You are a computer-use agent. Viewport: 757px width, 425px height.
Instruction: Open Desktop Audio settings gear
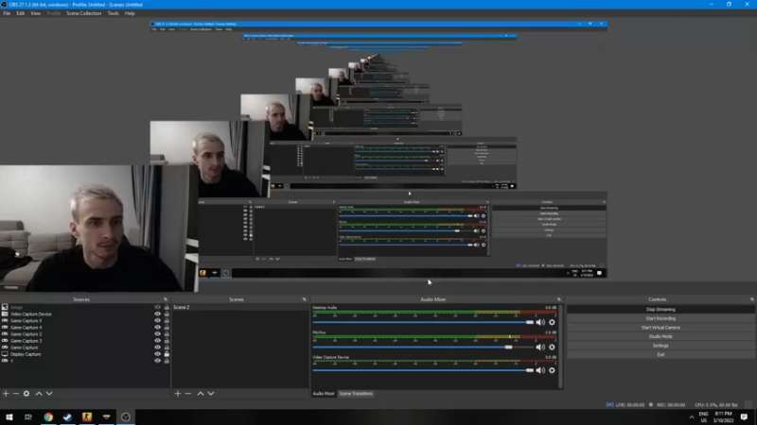(x=552, y=322)
